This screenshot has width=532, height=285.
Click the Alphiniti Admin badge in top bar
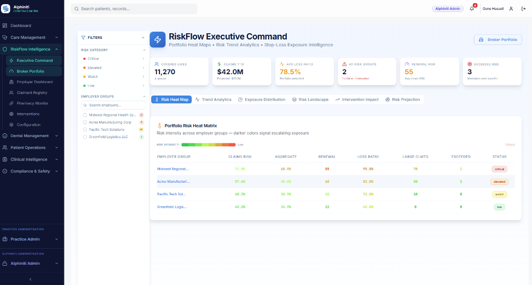coord(447,9)
